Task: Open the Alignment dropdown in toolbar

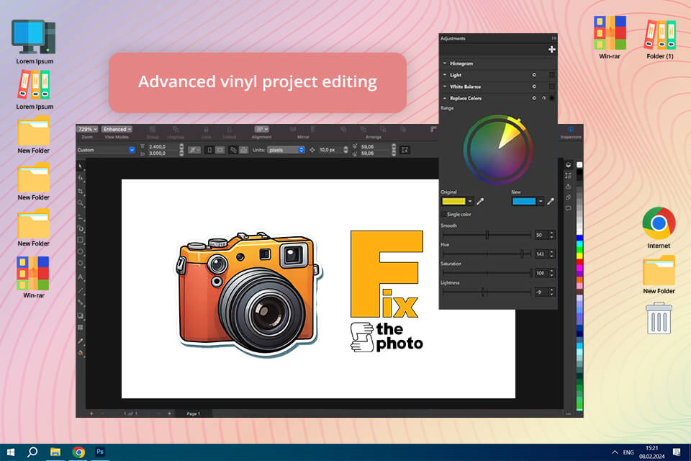Action: pyautogui.click(x=262, y=129)
